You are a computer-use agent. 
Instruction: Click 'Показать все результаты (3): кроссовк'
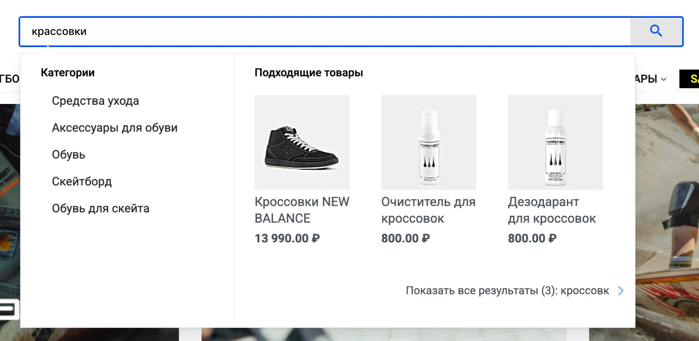[508, 291]
